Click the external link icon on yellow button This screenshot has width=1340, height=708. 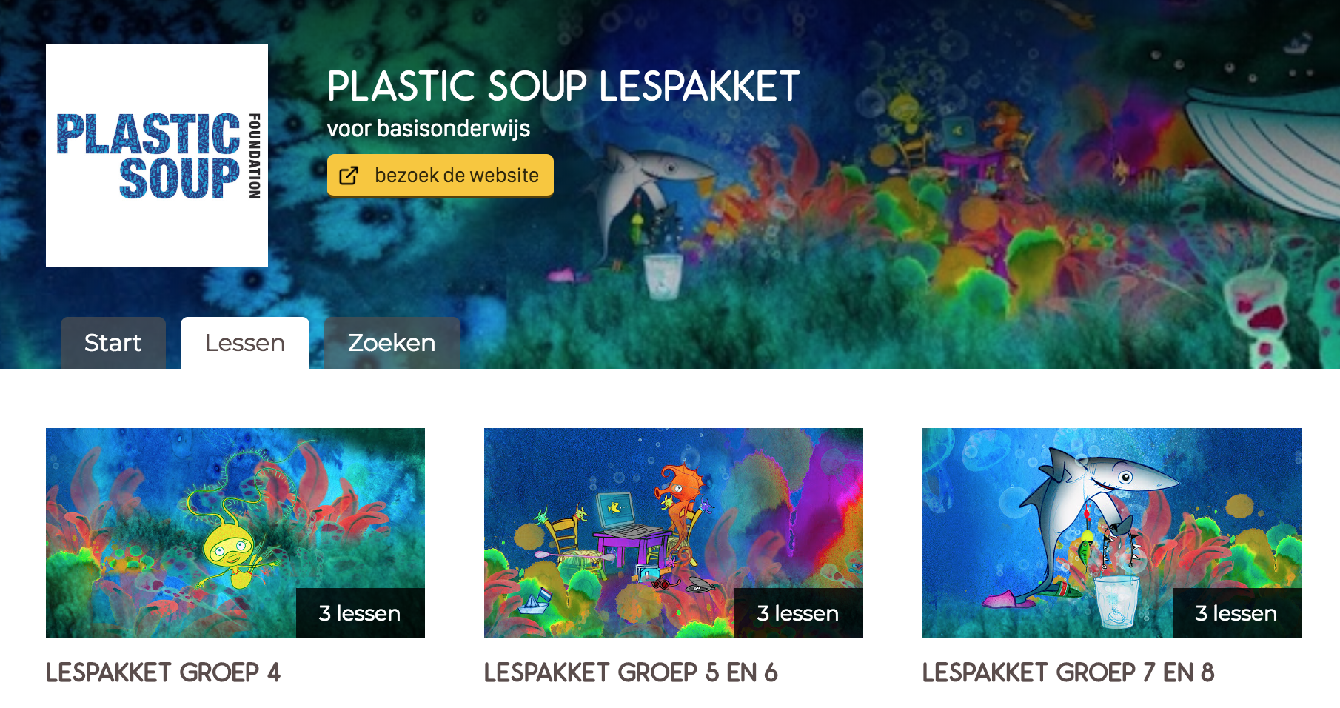[x=349, y=176]
